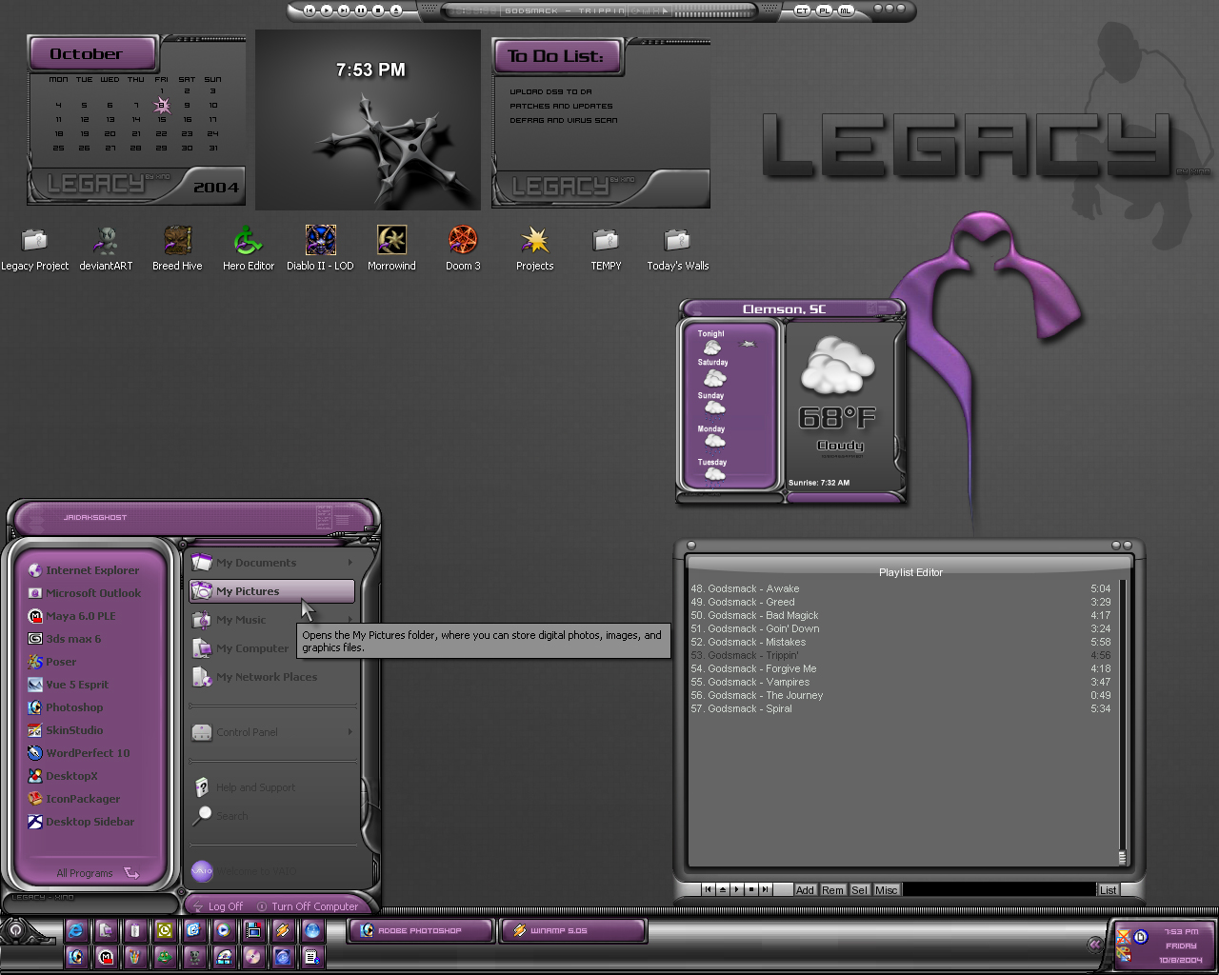Click Internet Explorer quick launch icon in taskbar
Image resolution: width=1219 pixels, height=975 pixels.
pyautogui.click(x=76, y=930)
